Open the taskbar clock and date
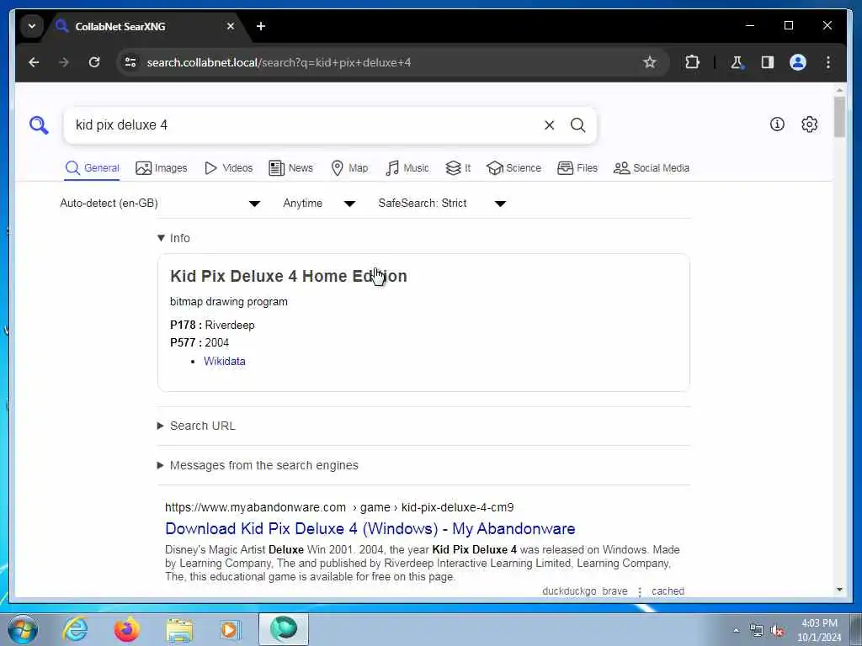 (x=819, y=630)
